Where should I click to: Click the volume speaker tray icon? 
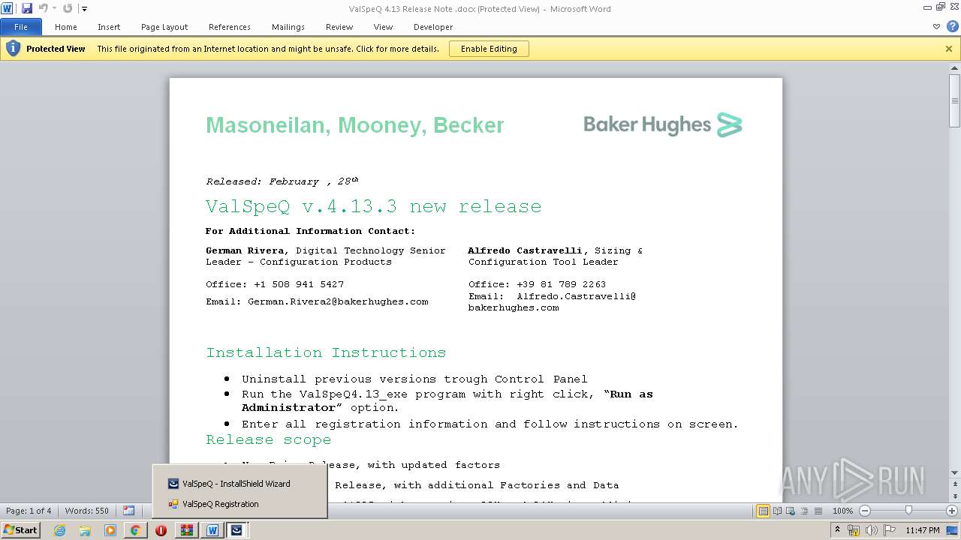pyautogui.click(x=872, y=530)
